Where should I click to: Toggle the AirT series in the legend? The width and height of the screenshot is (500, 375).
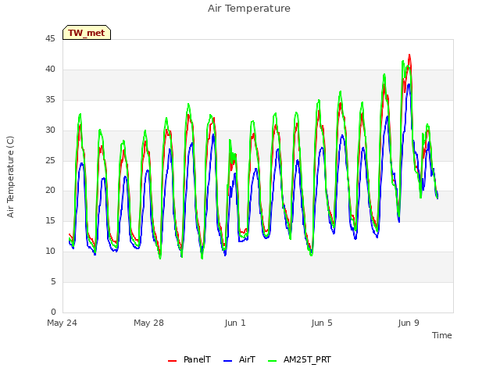(239, 359)
